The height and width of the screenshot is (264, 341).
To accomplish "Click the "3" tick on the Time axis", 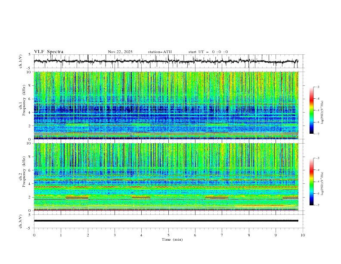I will pos(115,235).
